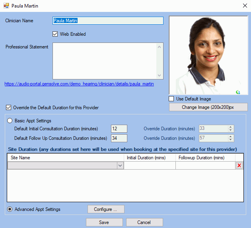Click the app icon in title bar
This screenshot has width=251, height=228.
pos(6,6)
